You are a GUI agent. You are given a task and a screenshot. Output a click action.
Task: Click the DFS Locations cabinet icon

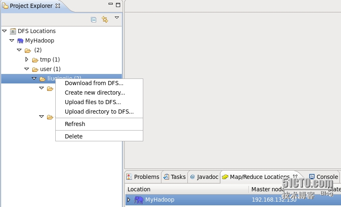pos(13,31)
